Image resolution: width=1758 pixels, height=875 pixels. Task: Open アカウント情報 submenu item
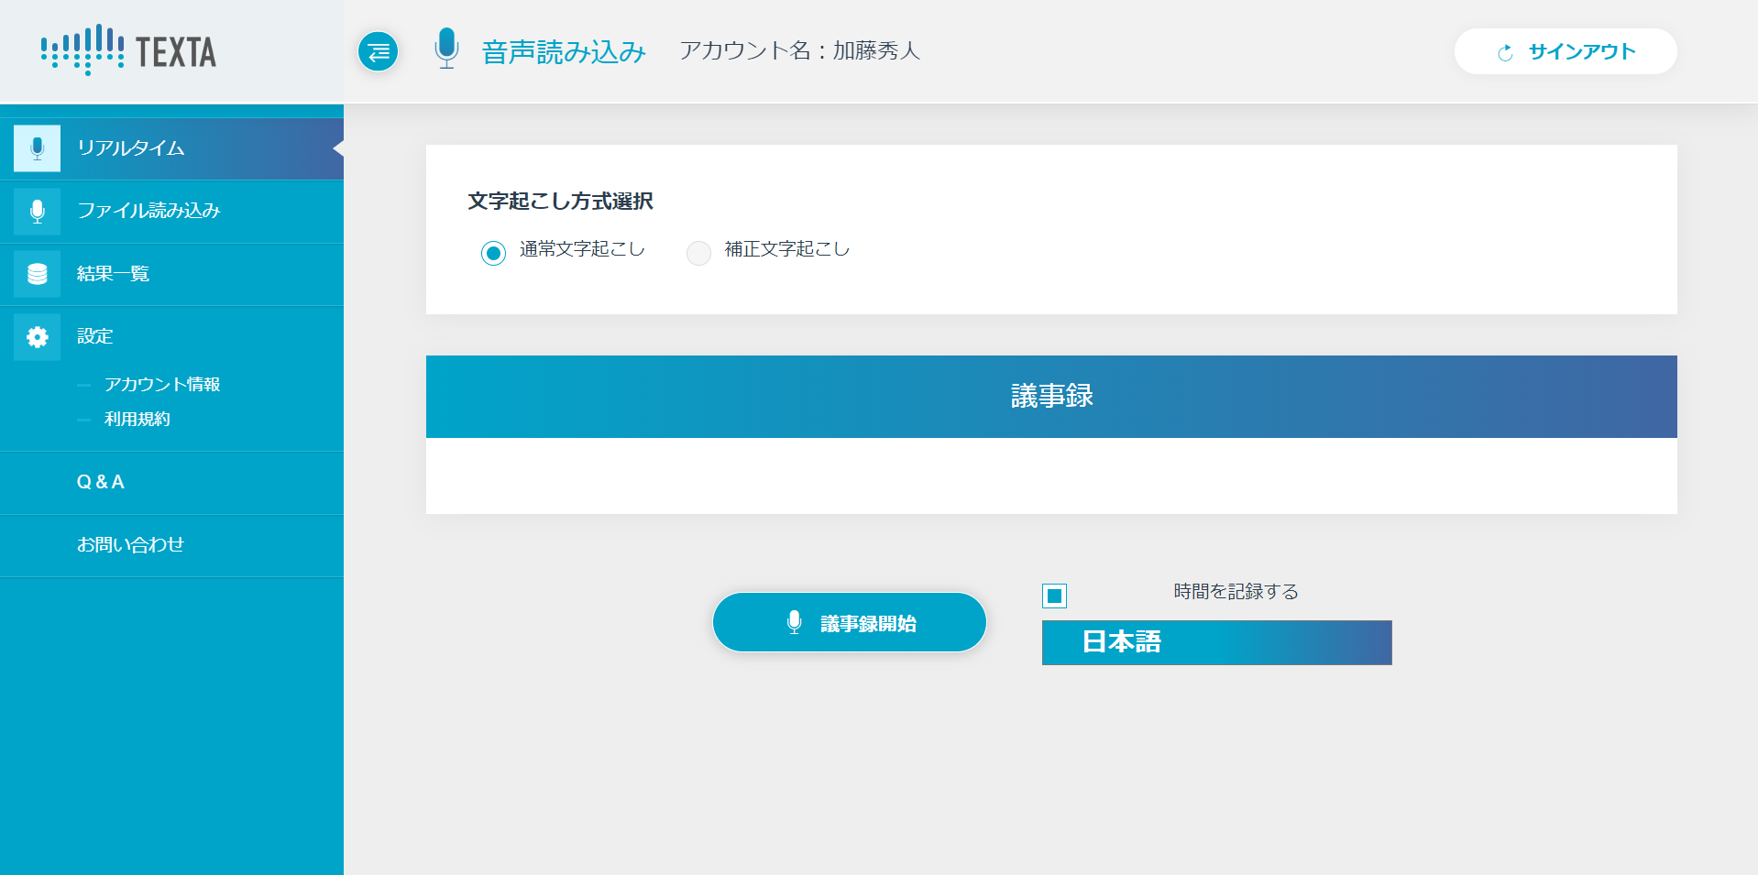click(x=162, y=385)
